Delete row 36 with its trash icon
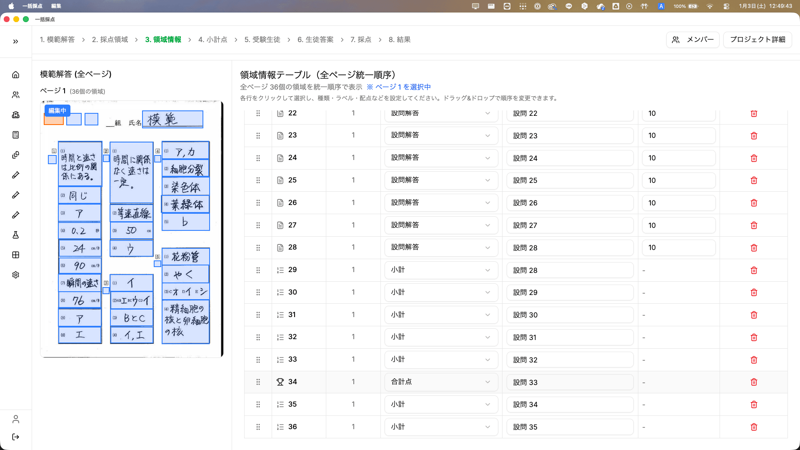 (753, 427)
